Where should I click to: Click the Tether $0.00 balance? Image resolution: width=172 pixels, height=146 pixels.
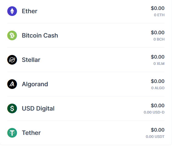157,130
